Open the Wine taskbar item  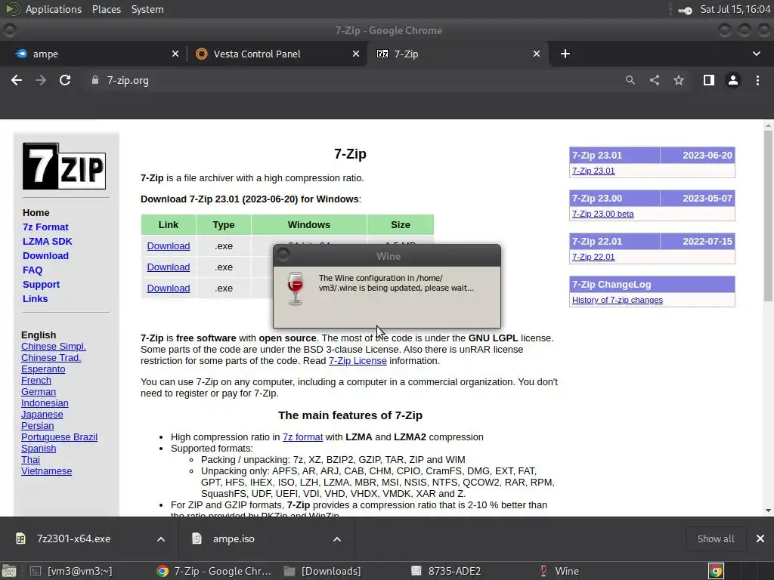[x=559, y=571]
